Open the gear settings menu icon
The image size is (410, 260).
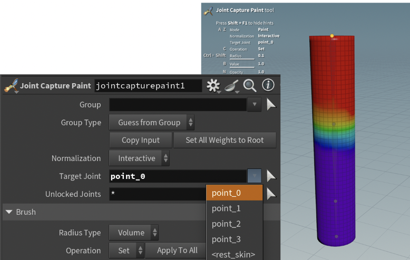tap(213, 86)
